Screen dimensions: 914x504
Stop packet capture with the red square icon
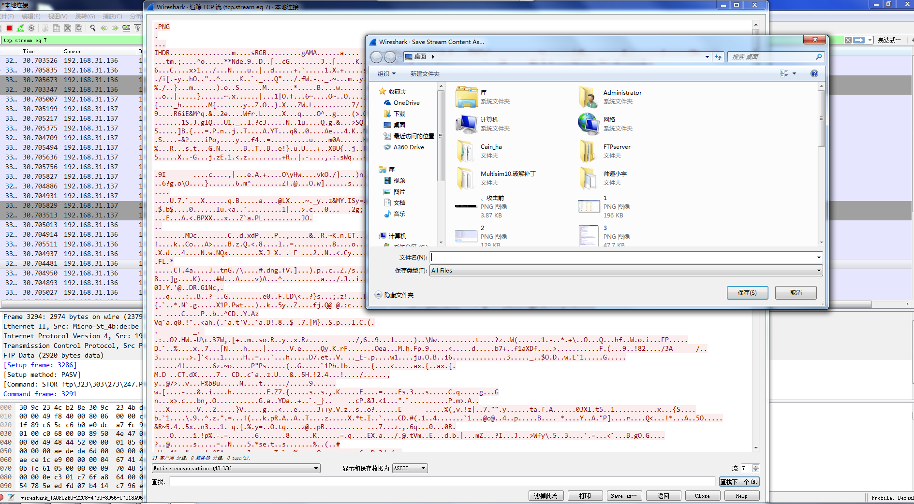point(9,28)
